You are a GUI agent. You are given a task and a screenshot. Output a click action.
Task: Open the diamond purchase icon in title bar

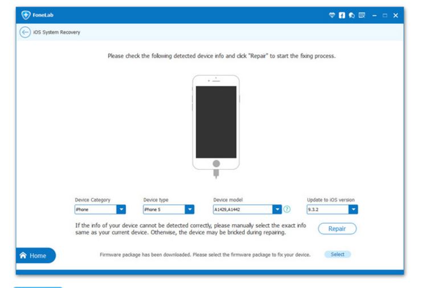click(332, 15)
